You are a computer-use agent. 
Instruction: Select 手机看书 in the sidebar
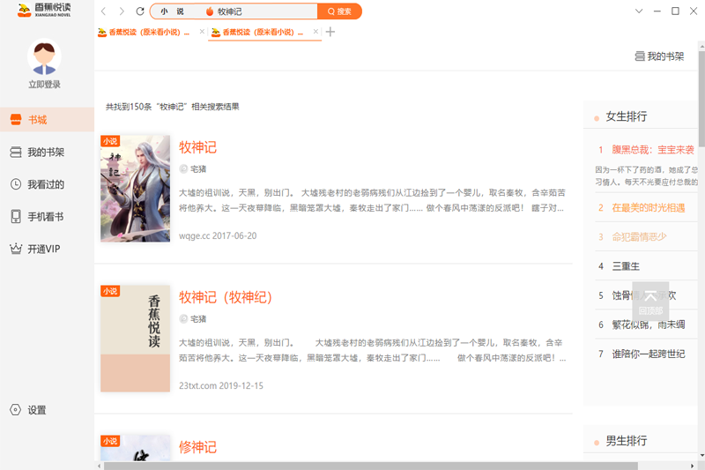pyautogui.click(x=45, y=217)
